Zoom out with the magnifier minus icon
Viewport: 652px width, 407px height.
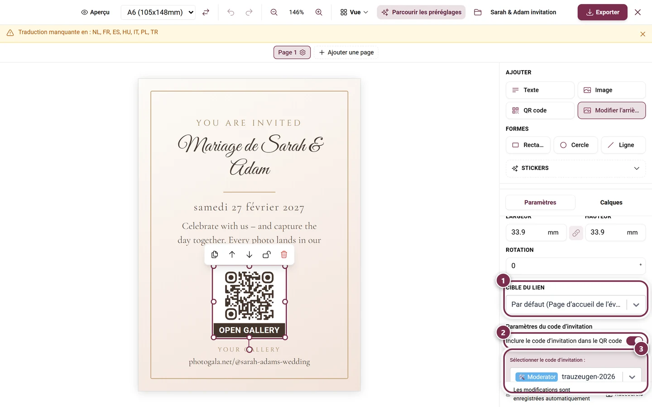tap(274, 12)
